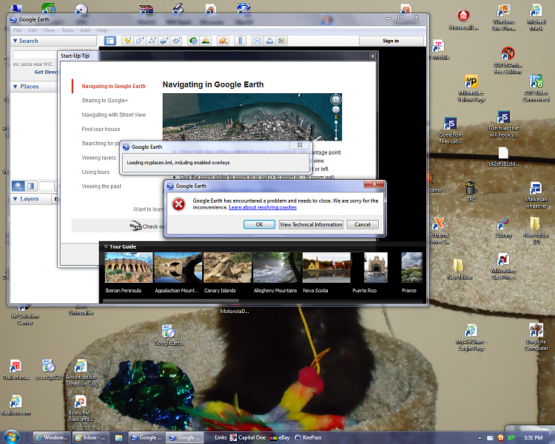Open the Dogbyte Computer desktop icon
Image resolution: width=555 pixels, height=444 pixels.
coord(536,337)
